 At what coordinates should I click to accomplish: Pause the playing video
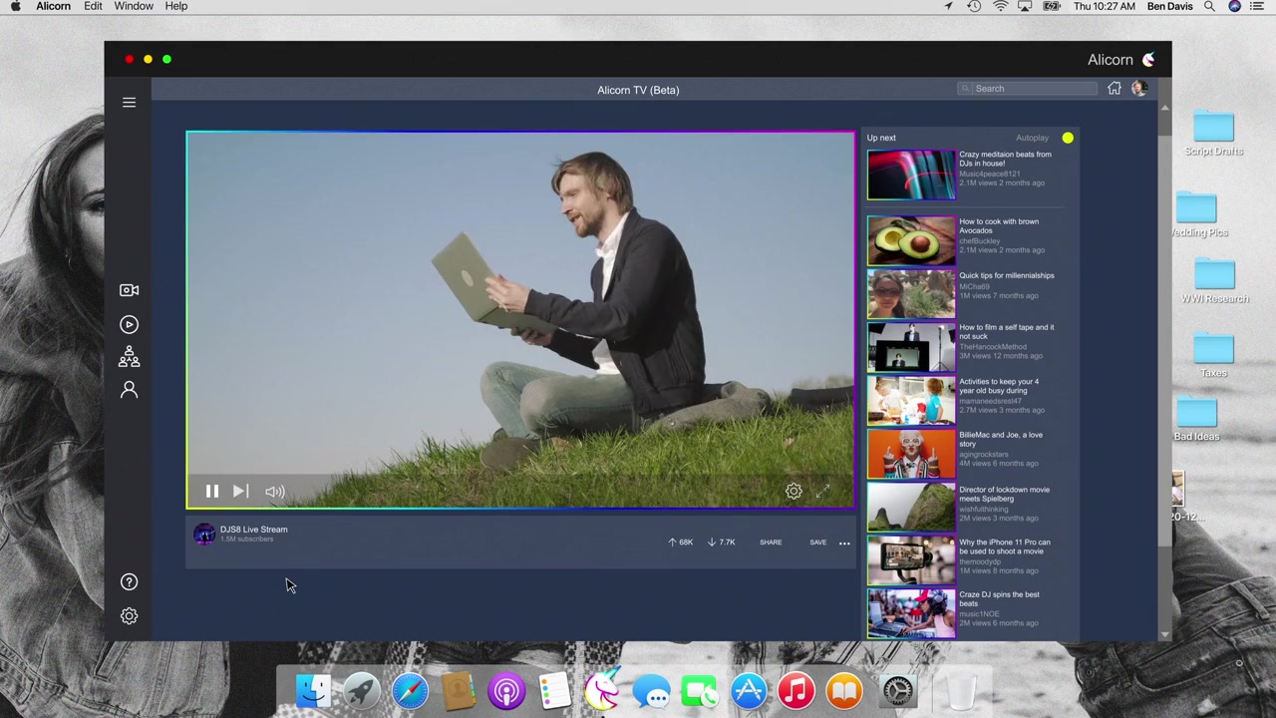pos(212,492)
